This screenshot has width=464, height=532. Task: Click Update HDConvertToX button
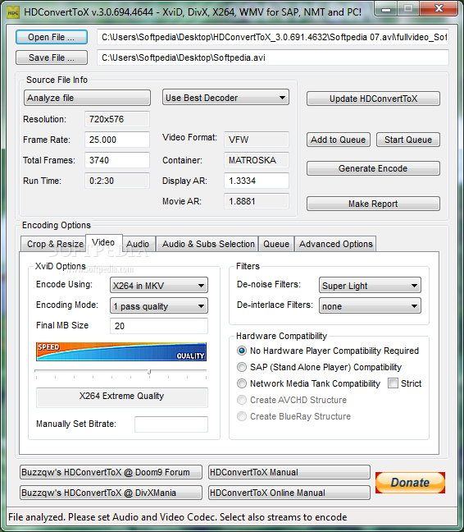[373, 99]
